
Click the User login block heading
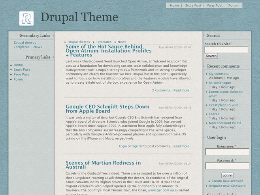pyautogui.click(x=217, y=137)
